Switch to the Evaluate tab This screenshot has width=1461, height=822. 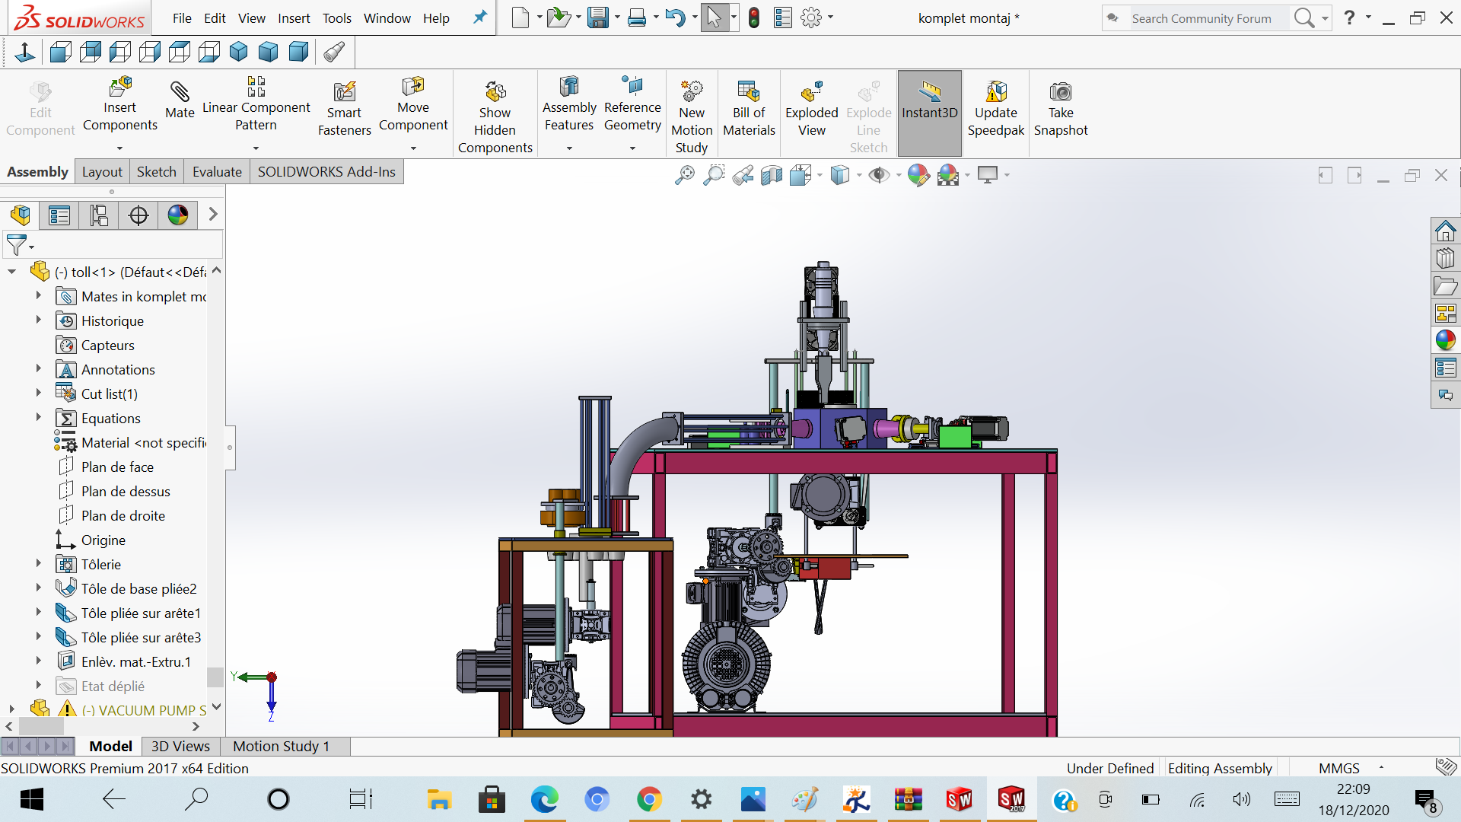[x=217, y=172]
